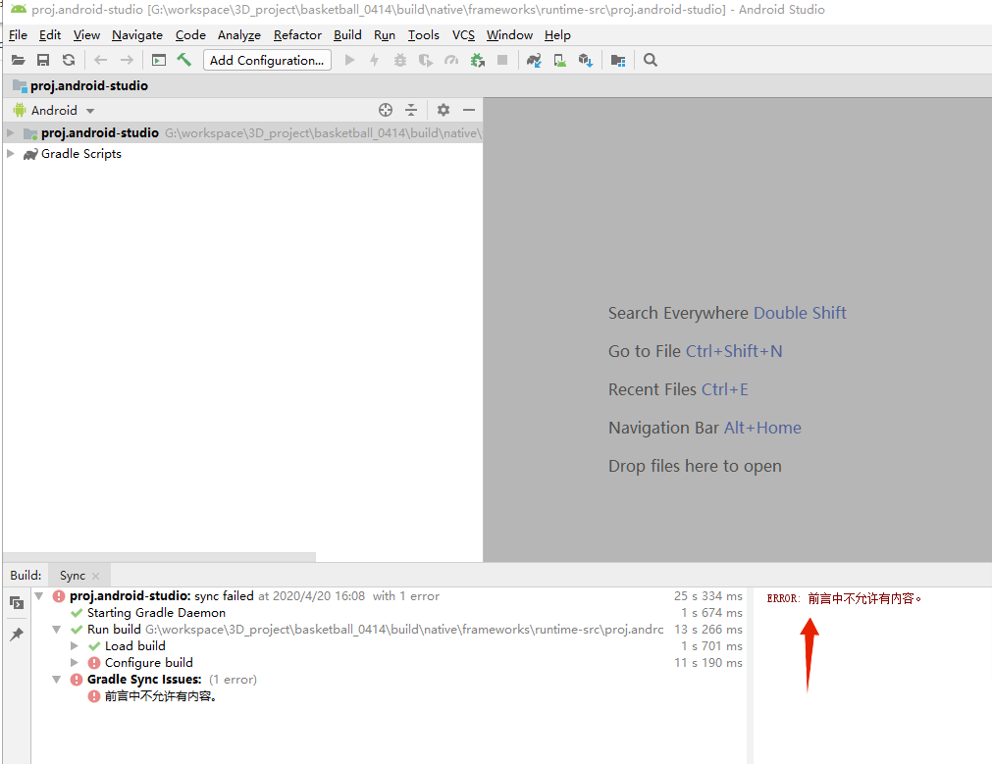
Task: Click the Stop square icon
Action: click(x=502, y=60)
